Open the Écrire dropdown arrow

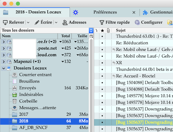coord(56,23)
